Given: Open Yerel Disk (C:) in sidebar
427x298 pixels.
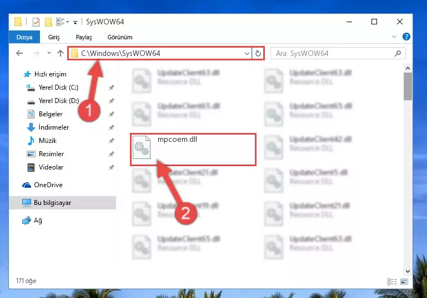Looking at the screenshot, I should [x=58, y=88].
